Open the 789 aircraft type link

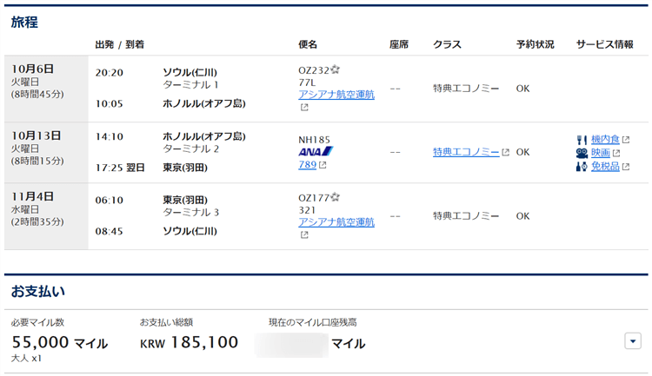click(x=307, y=164)
